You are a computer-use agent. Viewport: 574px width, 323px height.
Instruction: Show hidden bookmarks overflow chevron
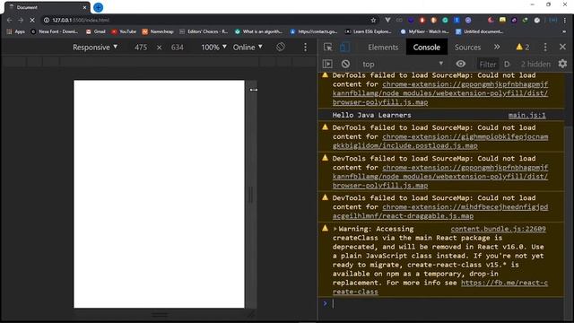click(564, 32)
